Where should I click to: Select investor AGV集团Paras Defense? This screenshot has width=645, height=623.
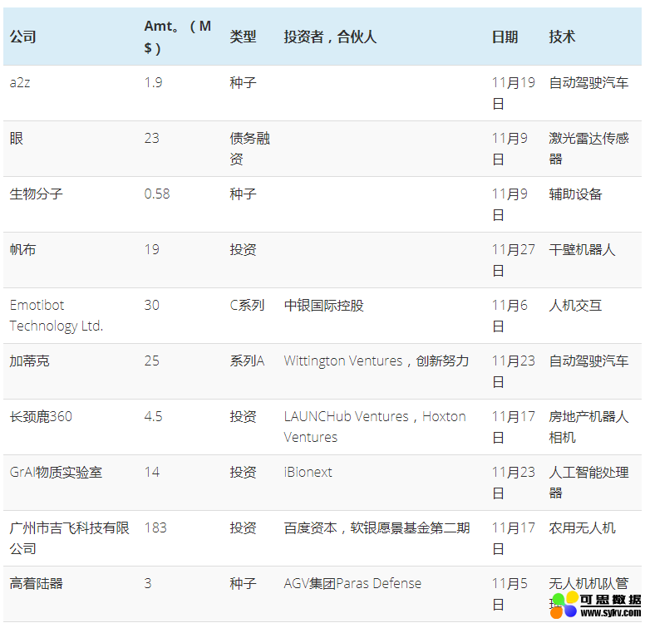click(x=352, y=583)
